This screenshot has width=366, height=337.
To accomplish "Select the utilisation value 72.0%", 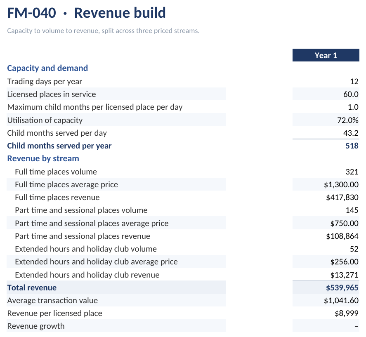I will (348, 120).
